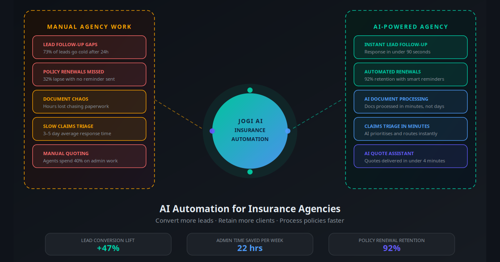Click the Slow Claims Triage card
This screenshot has width=500, height=262.
89,129
